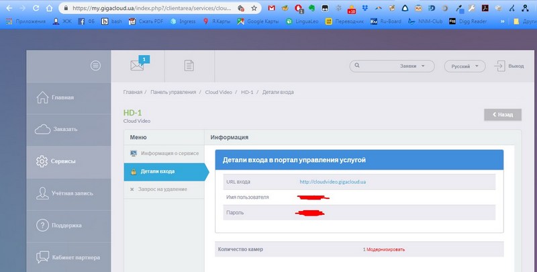Open the Ingress bookmark
The height and width of the screenshot is (272, 537).
coord(183,21)
